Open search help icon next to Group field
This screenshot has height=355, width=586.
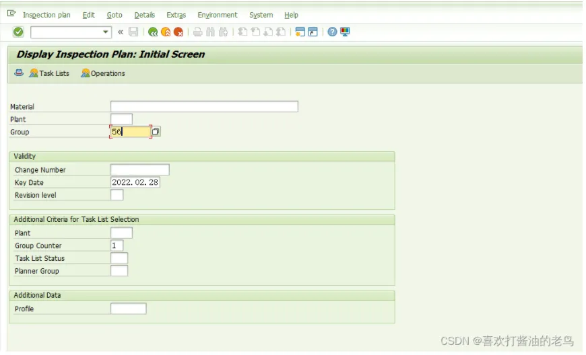click(156, 131)
